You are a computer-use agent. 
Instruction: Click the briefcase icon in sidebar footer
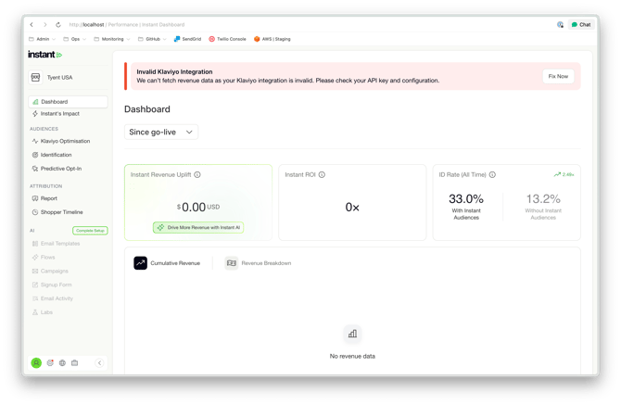(74, 363)
